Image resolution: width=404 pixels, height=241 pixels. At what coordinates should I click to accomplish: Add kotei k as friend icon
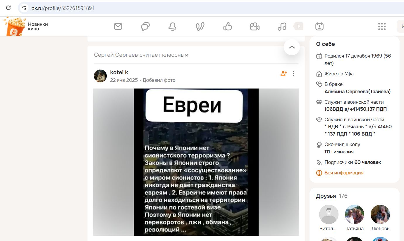pos(283,73)
